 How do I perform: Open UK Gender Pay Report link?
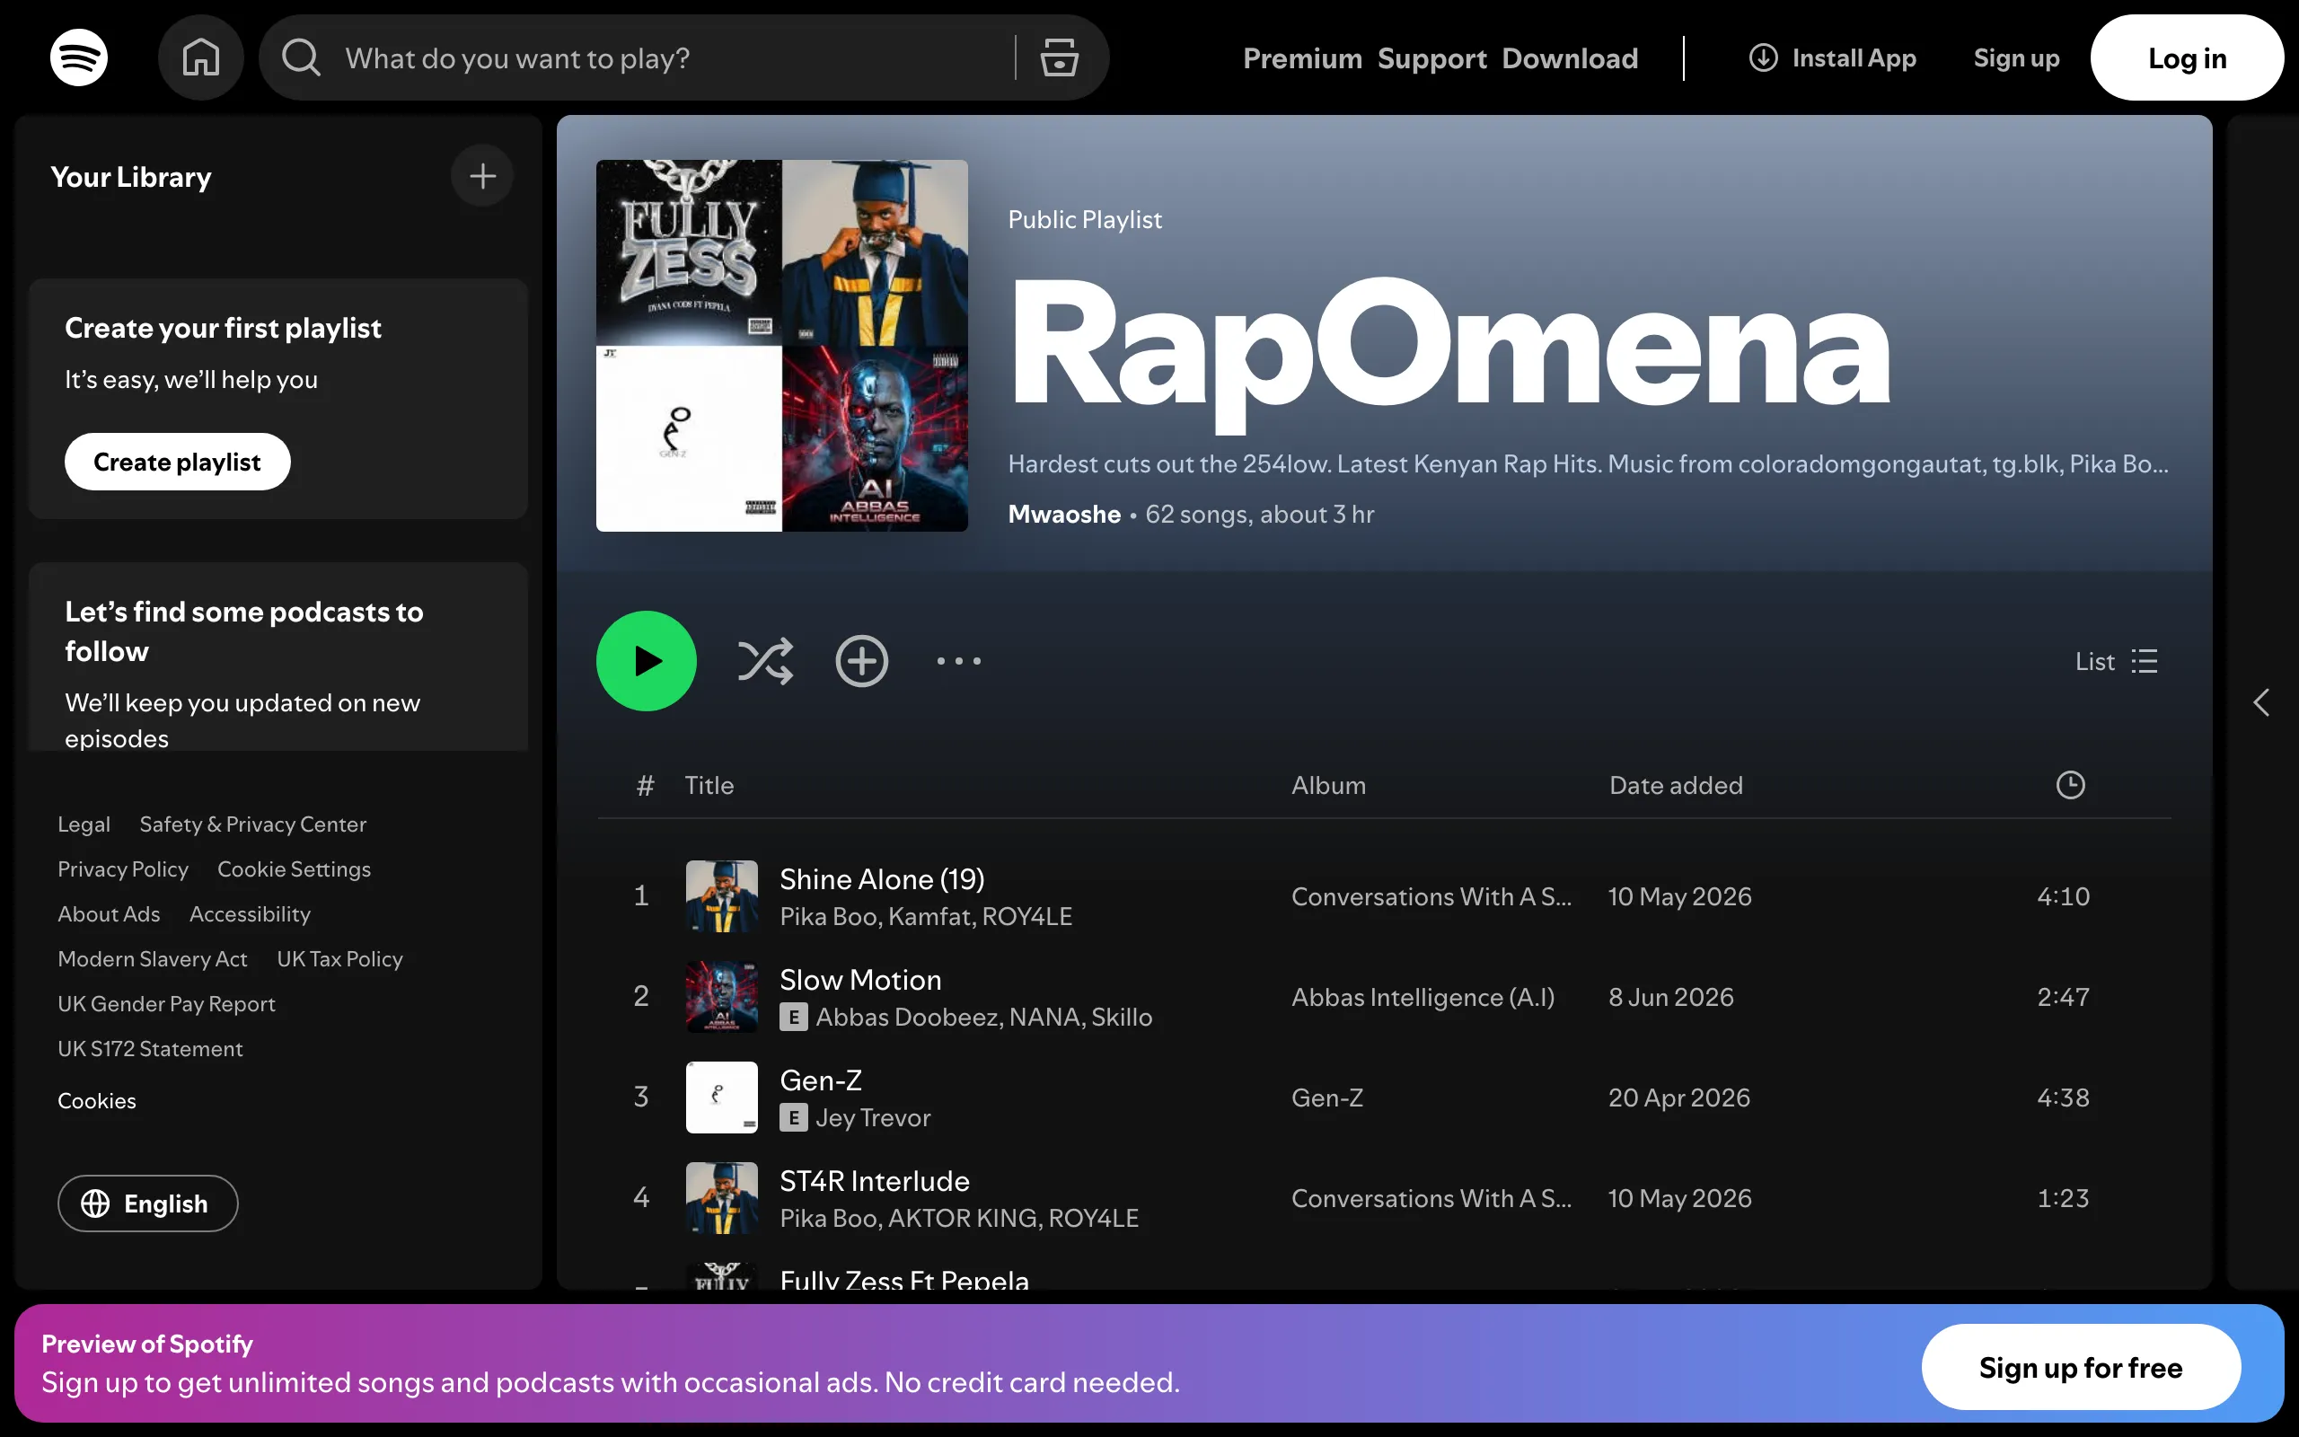coord(166,1003)
